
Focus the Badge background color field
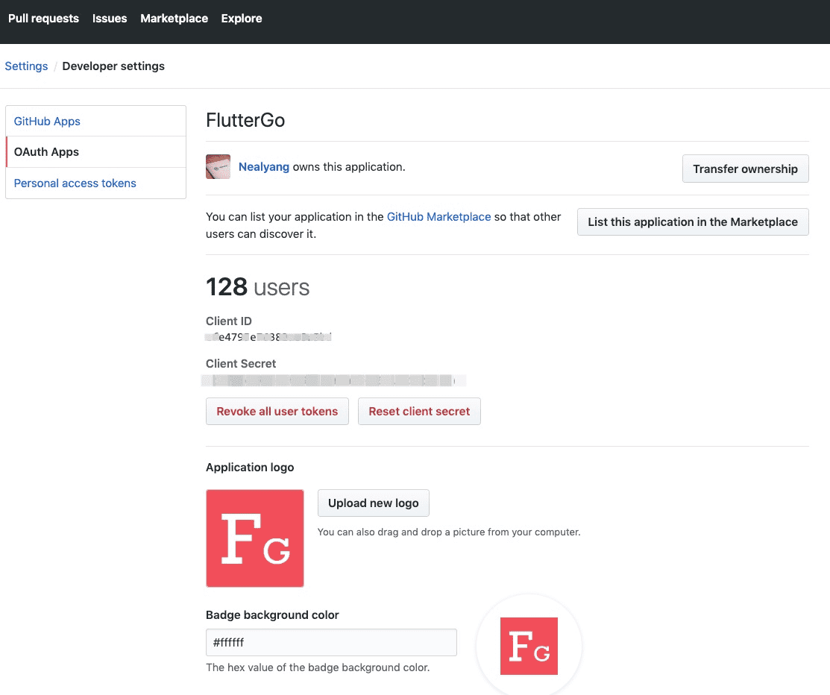pos(331,643)
